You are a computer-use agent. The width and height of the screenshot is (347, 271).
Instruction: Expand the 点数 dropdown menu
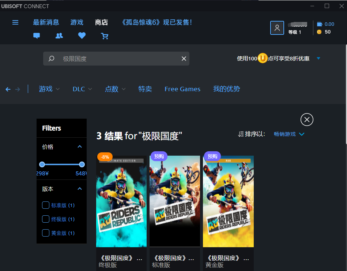(115, 89)
